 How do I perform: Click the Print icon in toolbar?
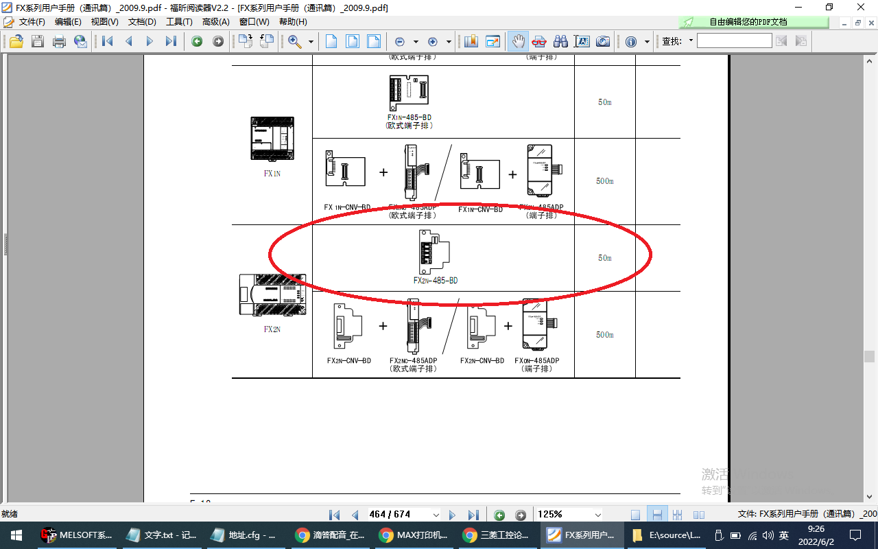[60, 41]
